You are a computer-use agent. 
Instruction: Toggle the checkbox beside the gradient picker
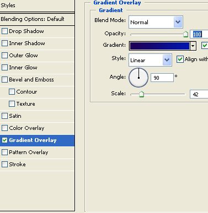point(205,45)
